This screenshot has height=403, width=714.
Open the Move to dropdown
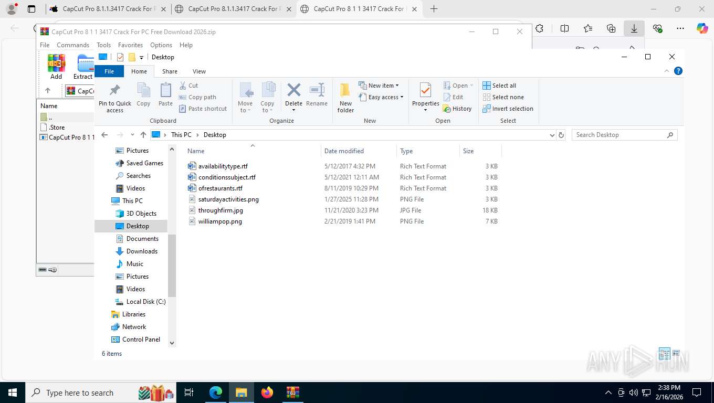245,98
